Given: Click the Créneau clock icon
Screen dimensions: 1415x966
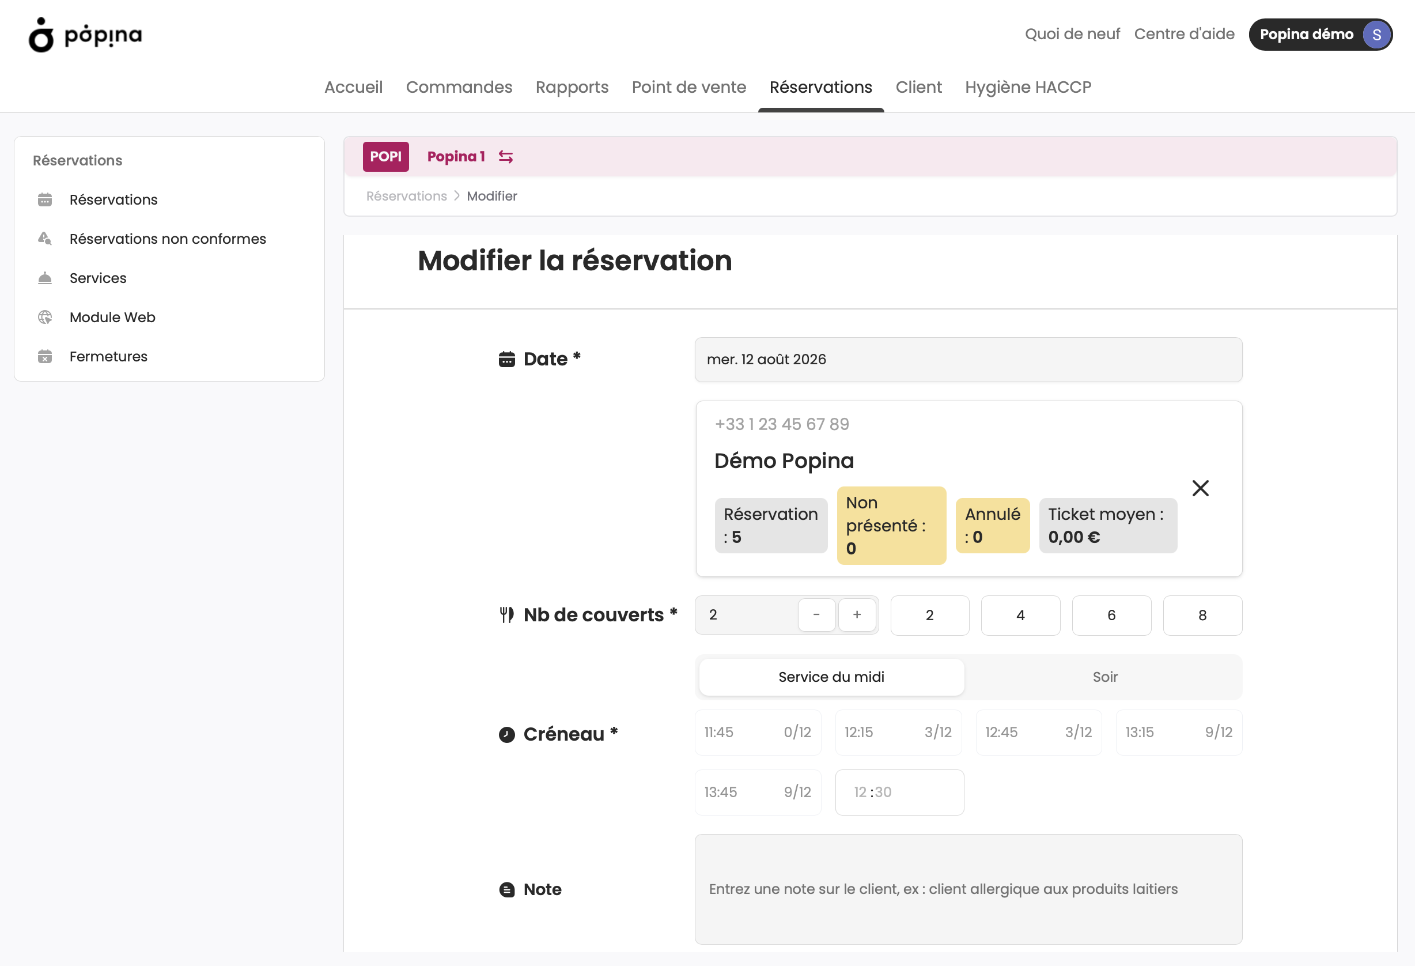Looking at the screenshot, I should pyautogui.click(x=506, y=734).
